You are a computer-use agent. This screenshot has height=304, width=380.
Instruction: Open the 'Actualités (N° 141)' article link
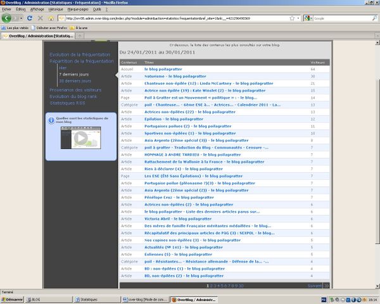(184, 247)
